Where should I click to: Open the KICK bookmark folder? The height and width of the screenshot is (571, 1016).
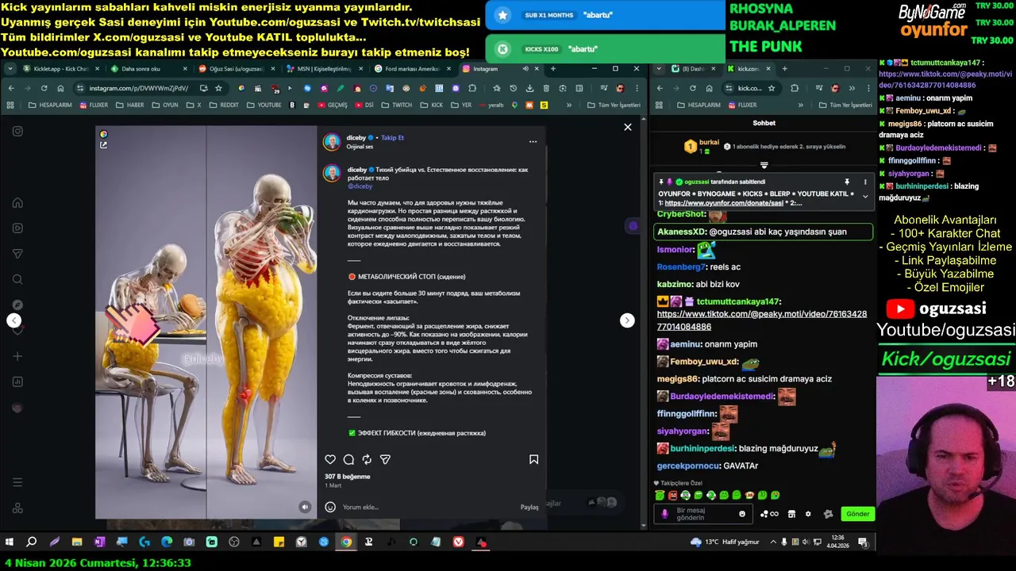pyautogui.click(x=432, y=105)
